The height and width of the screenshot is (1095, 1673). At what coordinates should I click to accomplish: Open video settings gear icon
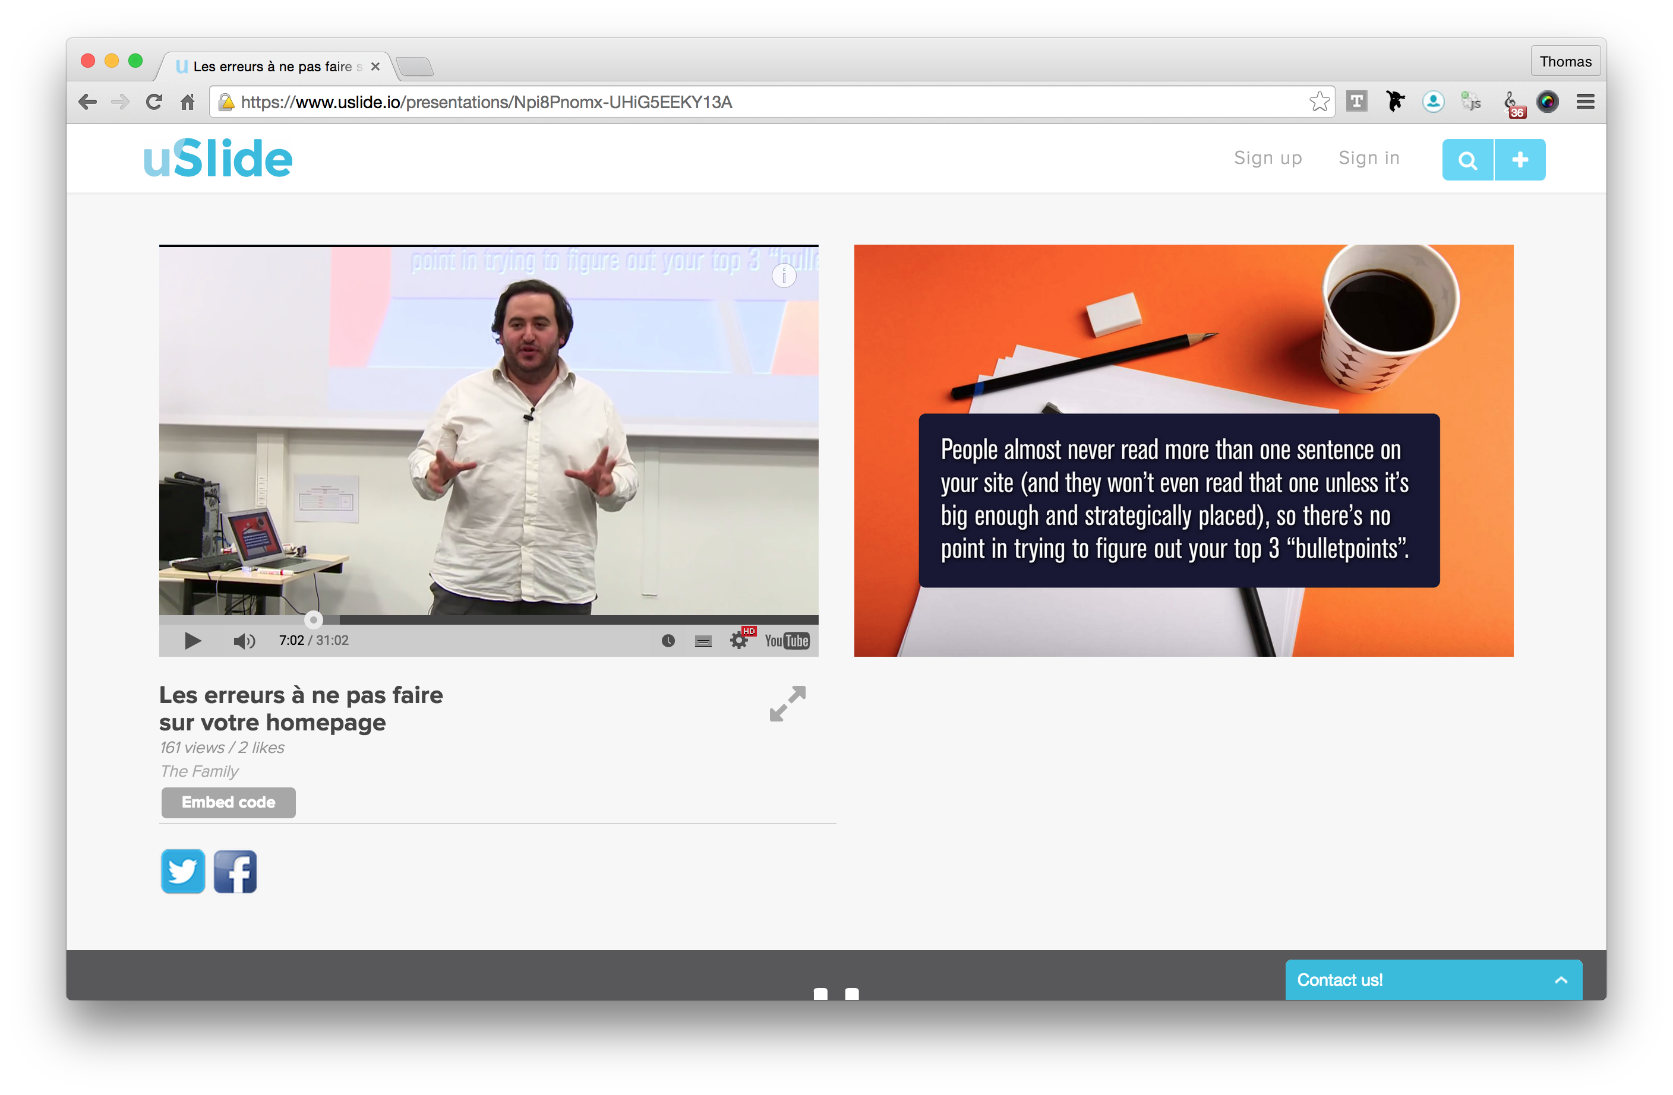[738, 640]
